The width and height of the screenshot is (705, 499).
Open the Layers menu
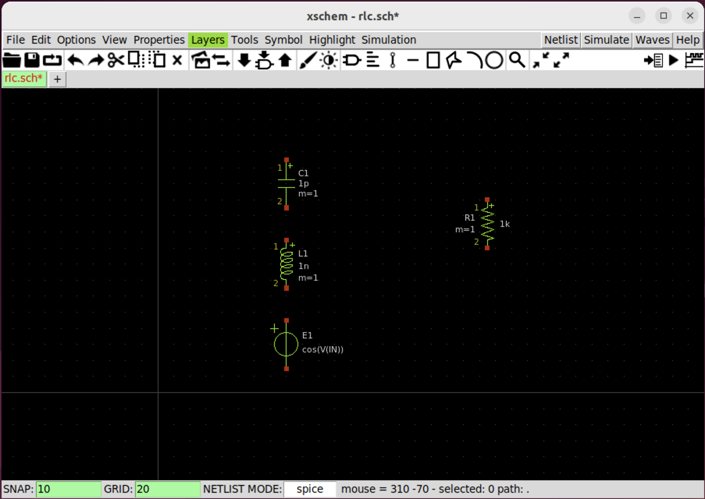pyautogui.click(x=208, y=40)
